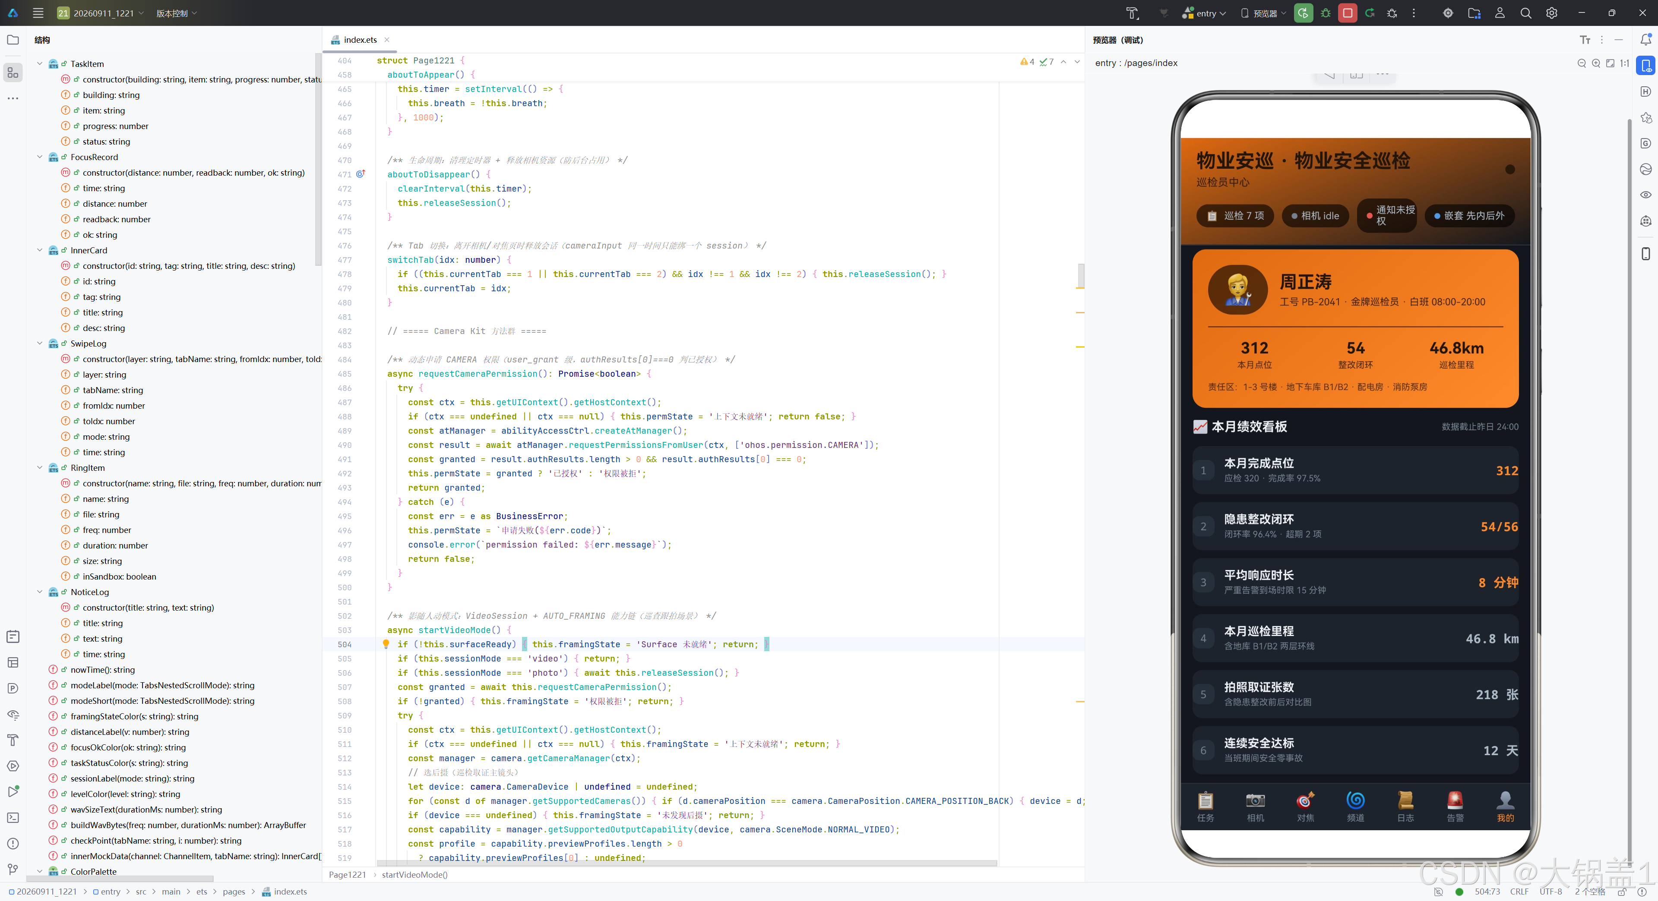This screenshot has width=1658, height=901.
Task: Switch to 对焦 tab in phone preview
Action: 1305,806
